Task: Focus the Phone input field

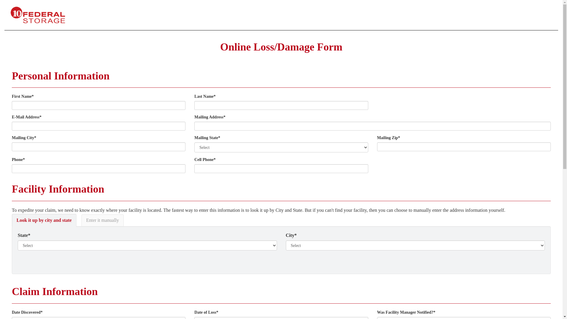Action: (99, 169)
